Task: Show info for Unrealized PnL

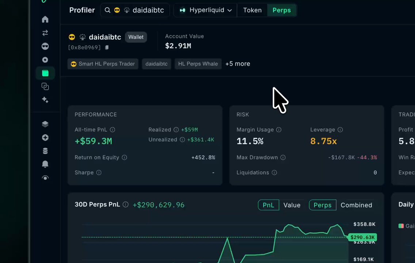Action: (182, 140)
